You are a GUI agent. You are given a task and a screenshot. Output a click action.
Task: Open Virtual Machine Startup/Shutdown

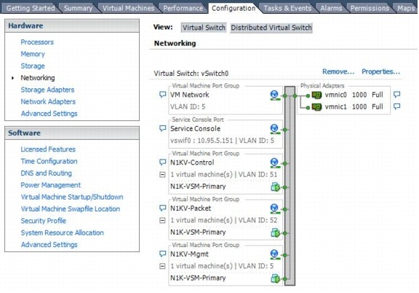click(72, 197)
